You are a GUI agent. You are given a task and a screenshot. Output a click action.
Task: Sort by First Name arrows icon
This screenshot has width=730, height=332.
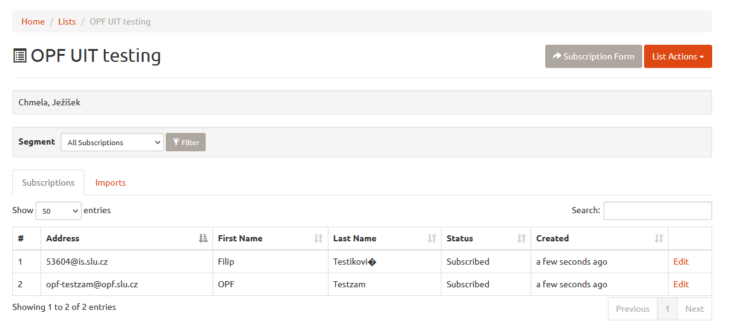point(318,238)
